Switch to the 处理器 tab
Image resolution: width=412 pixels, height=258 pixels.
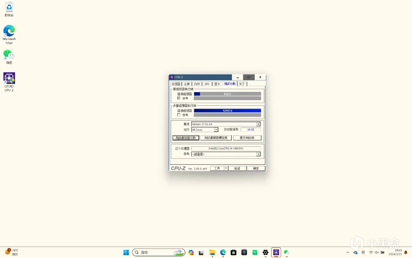(x=176, y=84)
